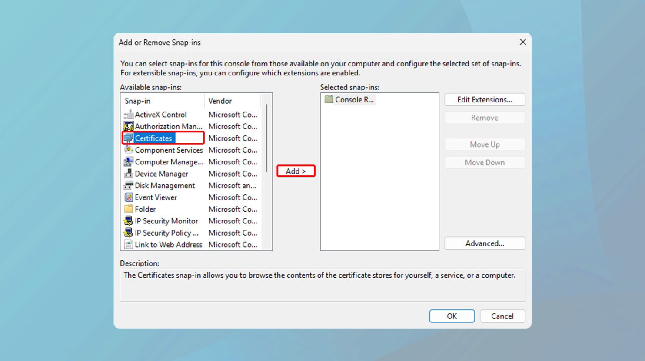Image resolution: width=645 pixels, height=361 pixels.
Task: Open the Edit Extensions dialog
Action: pyautogui.click(x=484, y=99)
